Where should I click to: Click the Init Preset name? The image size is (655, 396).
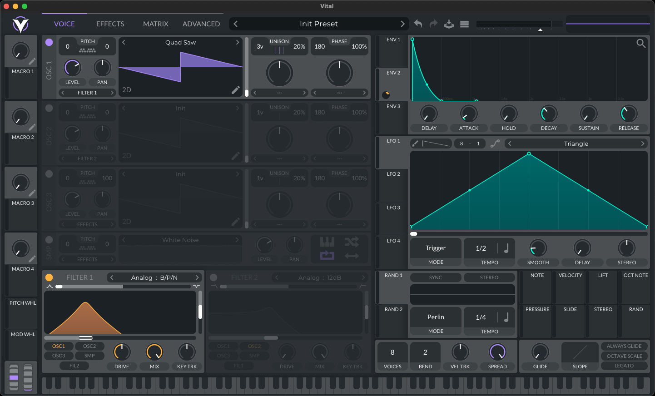coord(319,24)
